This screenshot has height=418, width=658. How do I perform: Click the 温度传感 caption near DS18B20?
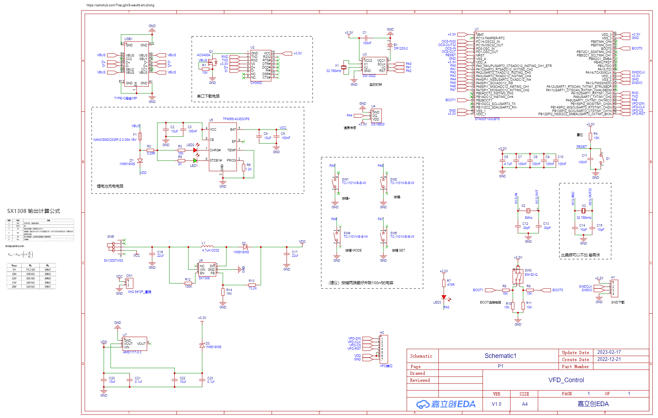pos(350,128)
